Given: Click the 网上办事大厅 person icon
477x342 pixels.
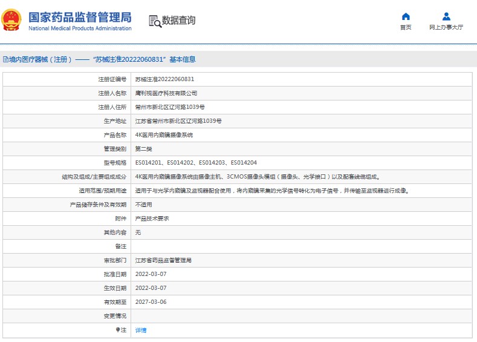Looking at the screenshot, I should tap(446, 16).
